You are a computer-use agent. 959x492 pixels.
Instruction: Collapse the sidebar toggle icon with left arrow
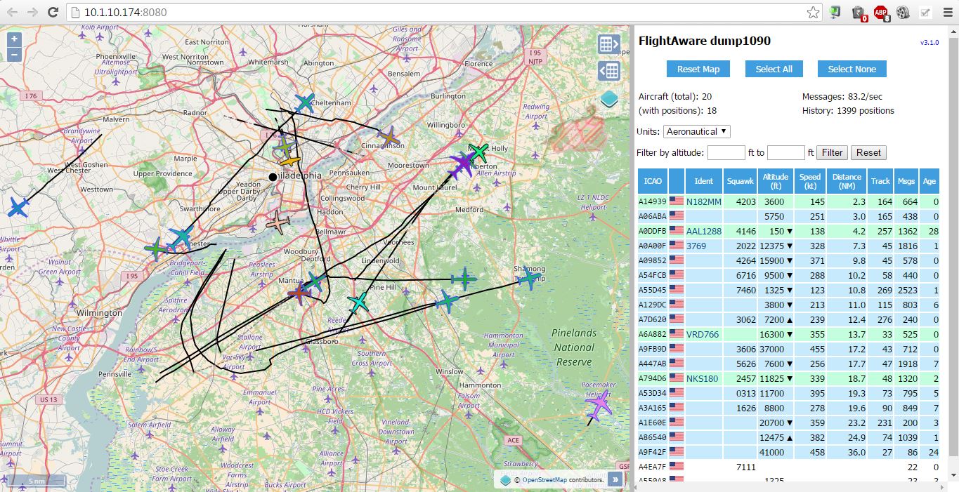608,71
